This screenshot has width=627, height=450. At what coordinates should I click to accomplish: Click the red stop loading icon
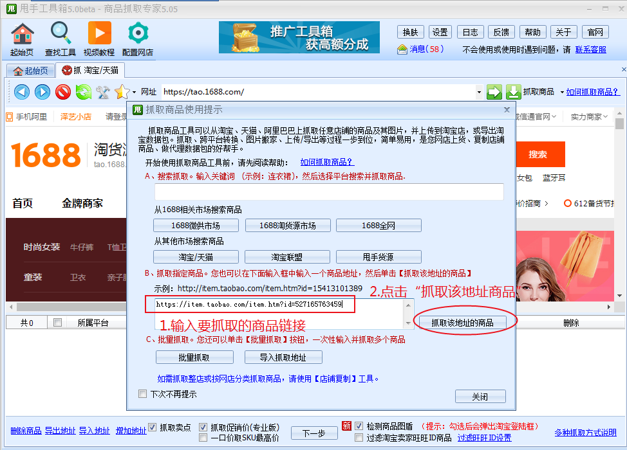(x=62, y=92)
